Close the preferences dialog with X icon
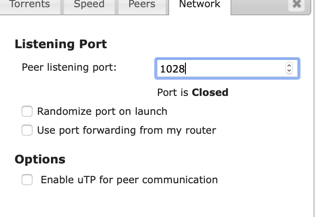This screenshot has width=323, height=217. [296, 4]
